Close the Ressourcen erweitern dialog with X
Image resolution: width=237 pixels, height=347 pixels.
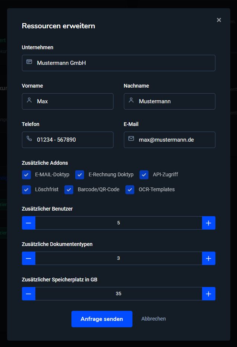click(219, 20)
